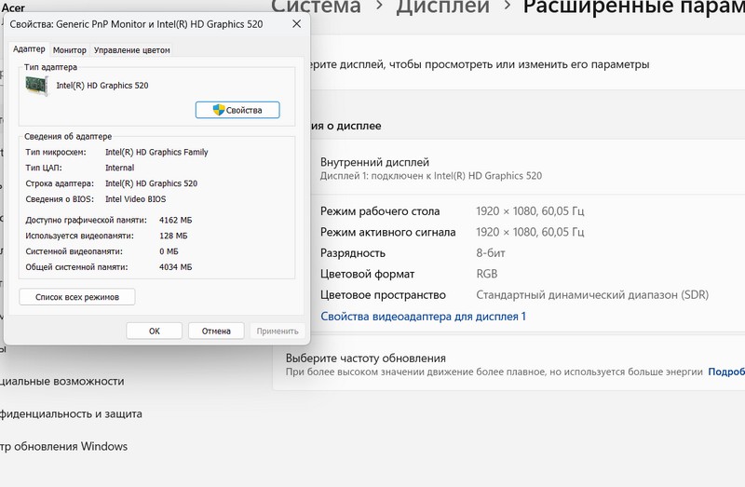Open Центр обновления Windows section
The height and width of the screenshot is (487, 745).
point(65,446)
